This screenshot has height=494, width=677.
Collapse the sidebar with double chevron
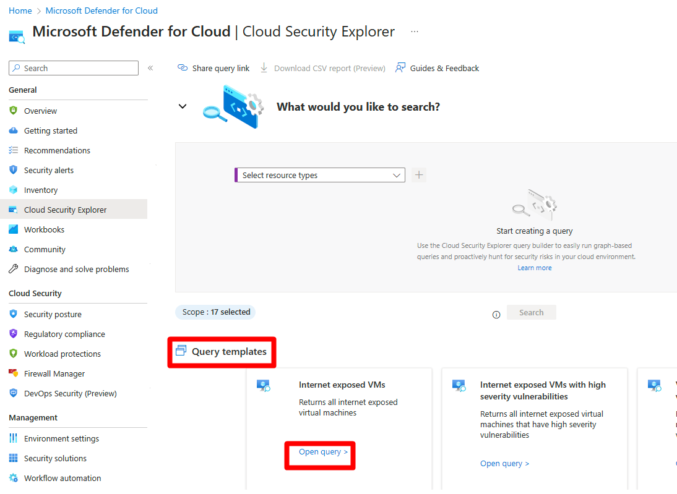(x=150, y=68)
